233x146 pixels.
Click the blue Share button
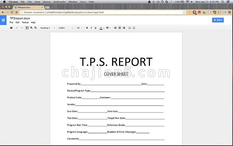click(x=218, y=20)
